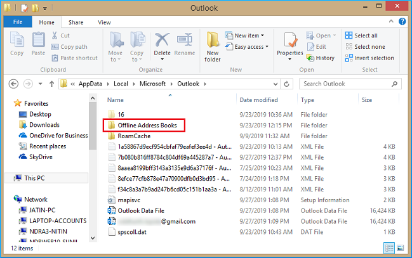The width and height of the screenshot is (412, 258).
Task: Open Help question mark icon
Action: [x=402, y=22]
